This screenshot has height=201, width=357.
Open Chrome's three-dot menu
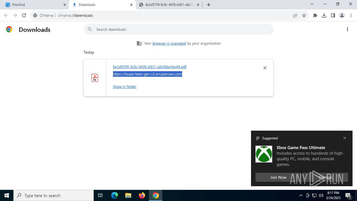[x=351, y=15]
